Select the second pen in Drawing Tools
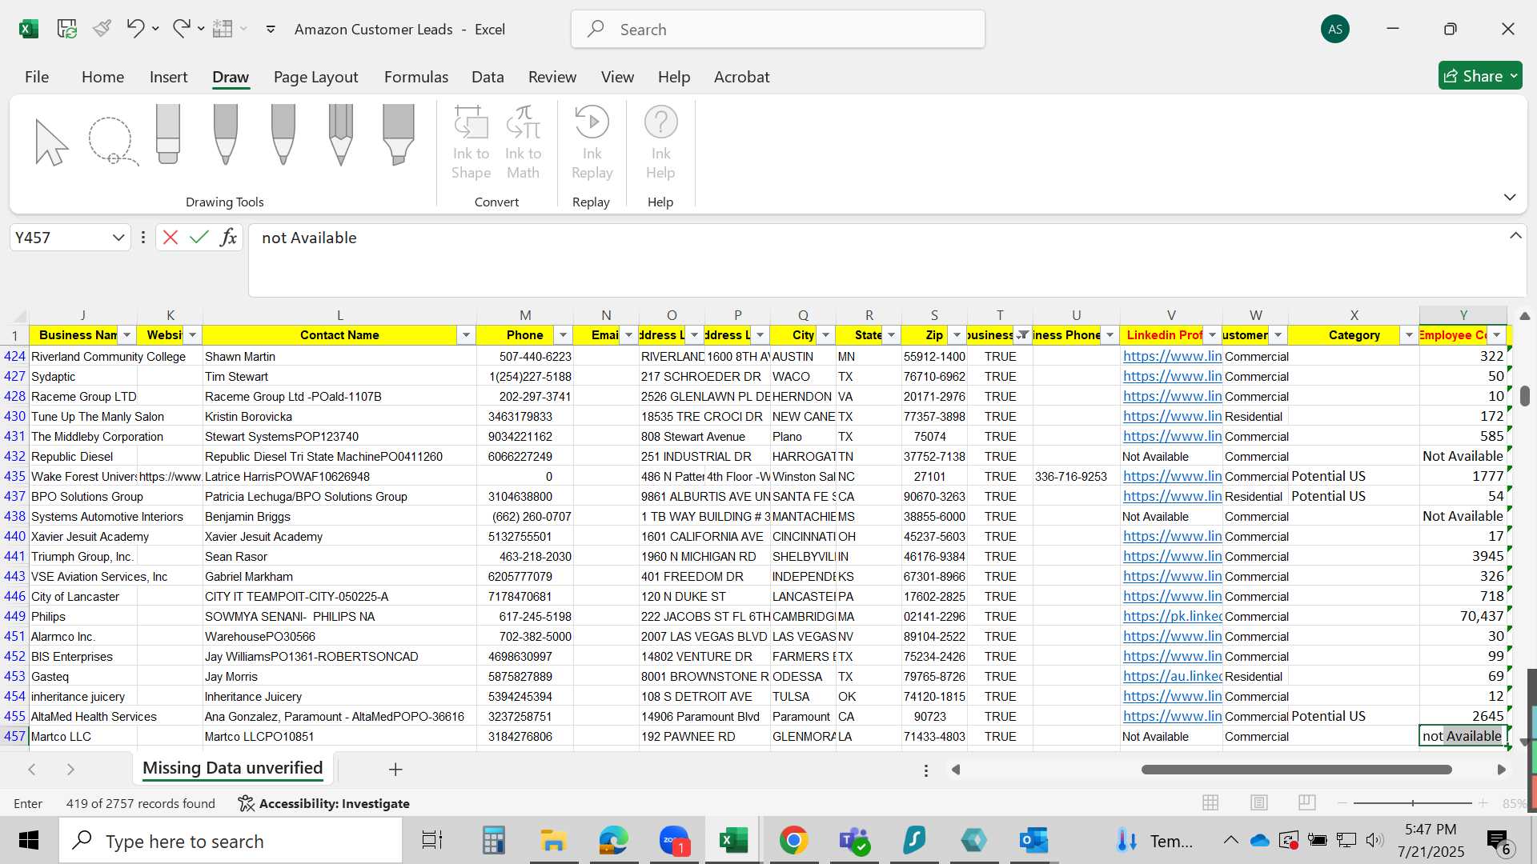1537x864 pixels. 283,134
